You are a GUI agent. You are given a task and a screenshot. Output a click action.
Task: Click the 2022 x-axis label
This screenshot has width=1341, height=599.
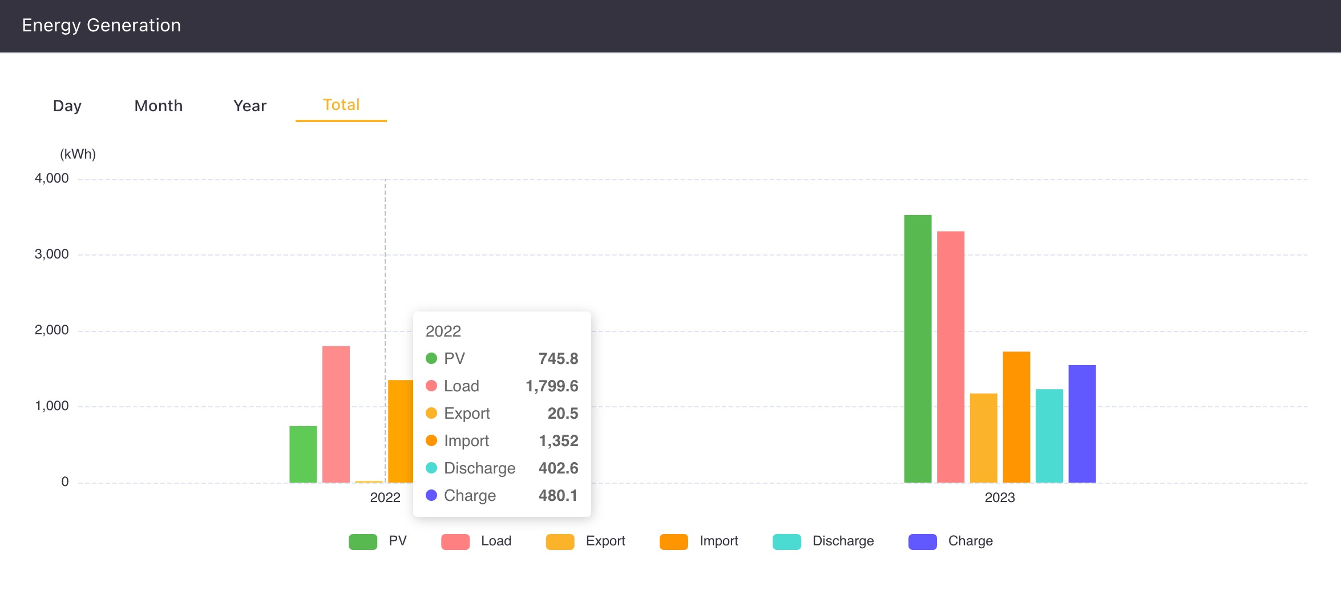[x=385, y=497]
